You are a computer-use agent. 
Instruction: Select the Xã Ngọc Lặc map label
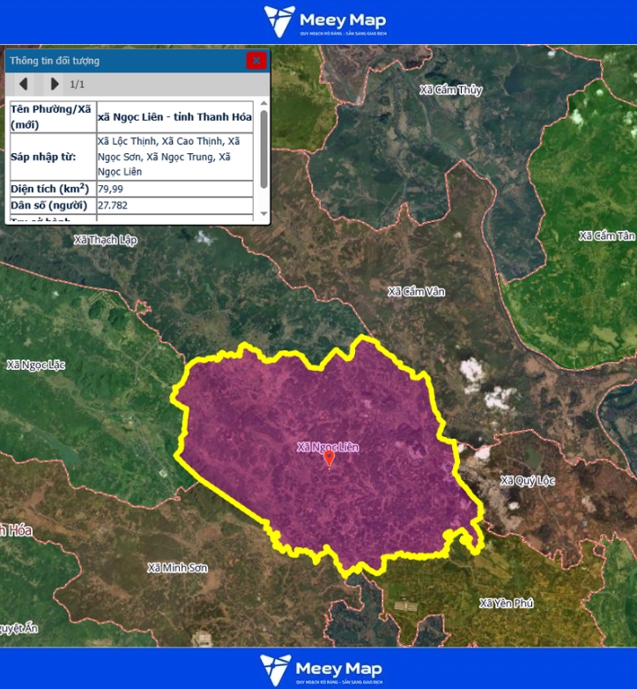click(x=37, y=365)
